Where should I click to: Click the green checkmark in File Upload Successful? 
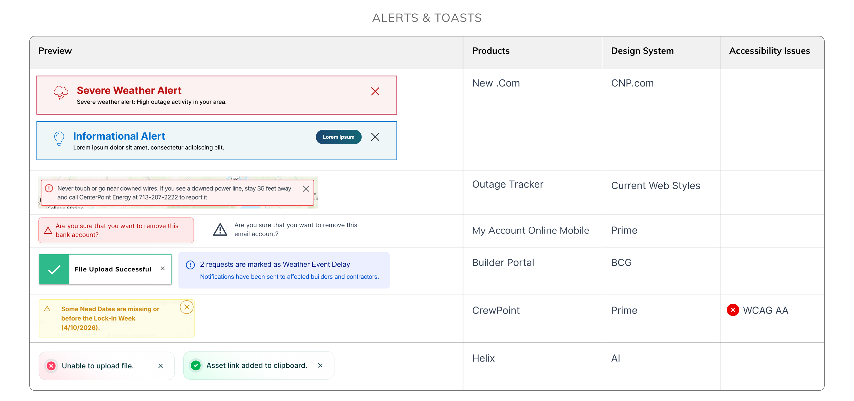pyautogui.click(x=54, y=269)
